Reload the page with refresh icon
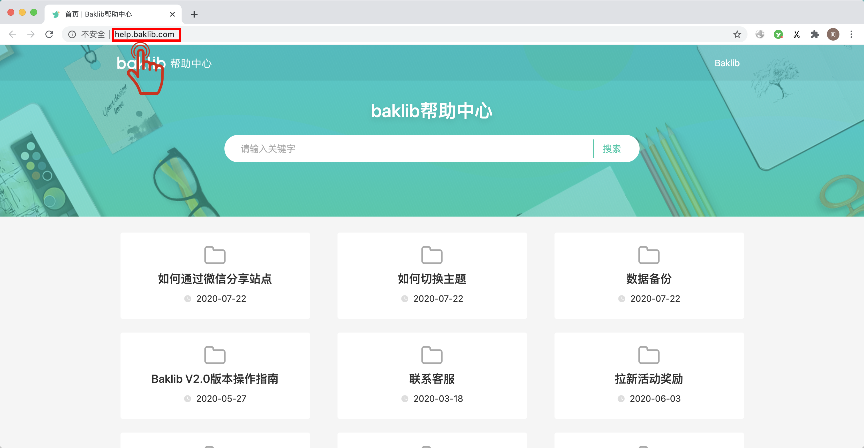864x448 pixels. (49, 34)
